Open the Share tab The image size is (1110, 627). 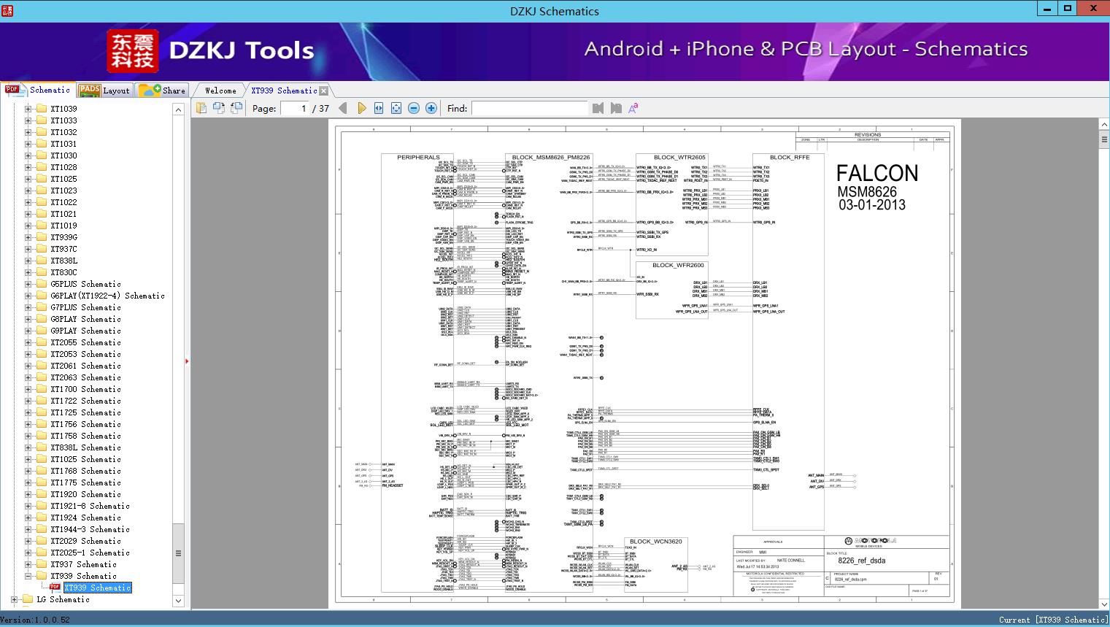click(163, 91)
